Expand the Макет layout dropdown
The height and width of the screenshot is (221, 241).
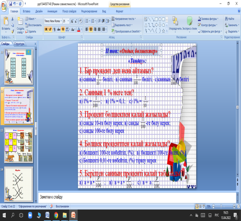click(x=31, y=19)
